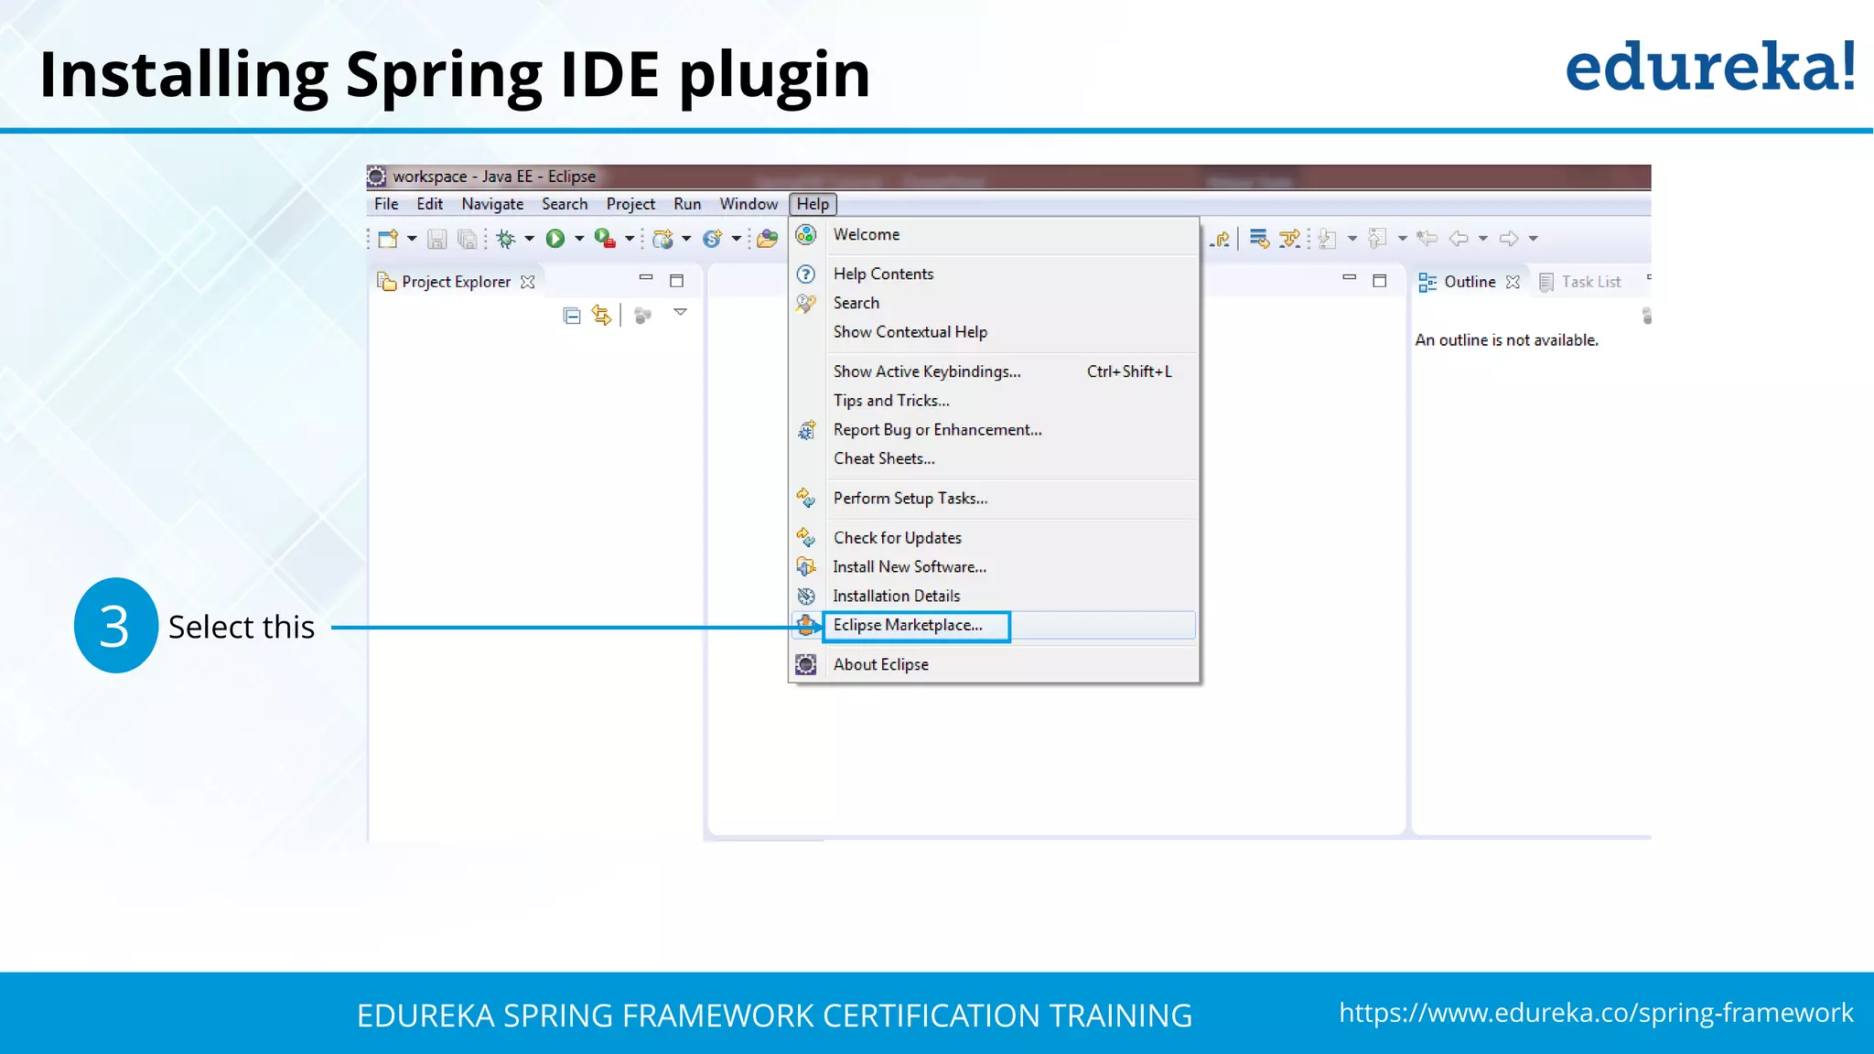Close the Help menu via its header

pos(813,204)
